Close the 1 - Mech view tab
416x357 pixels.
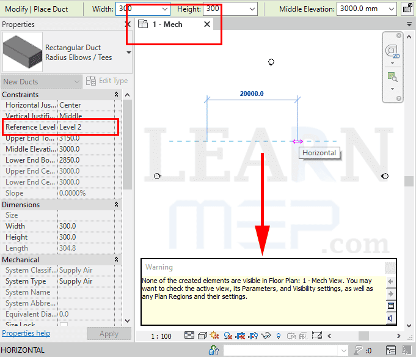(x=207, y=24)
